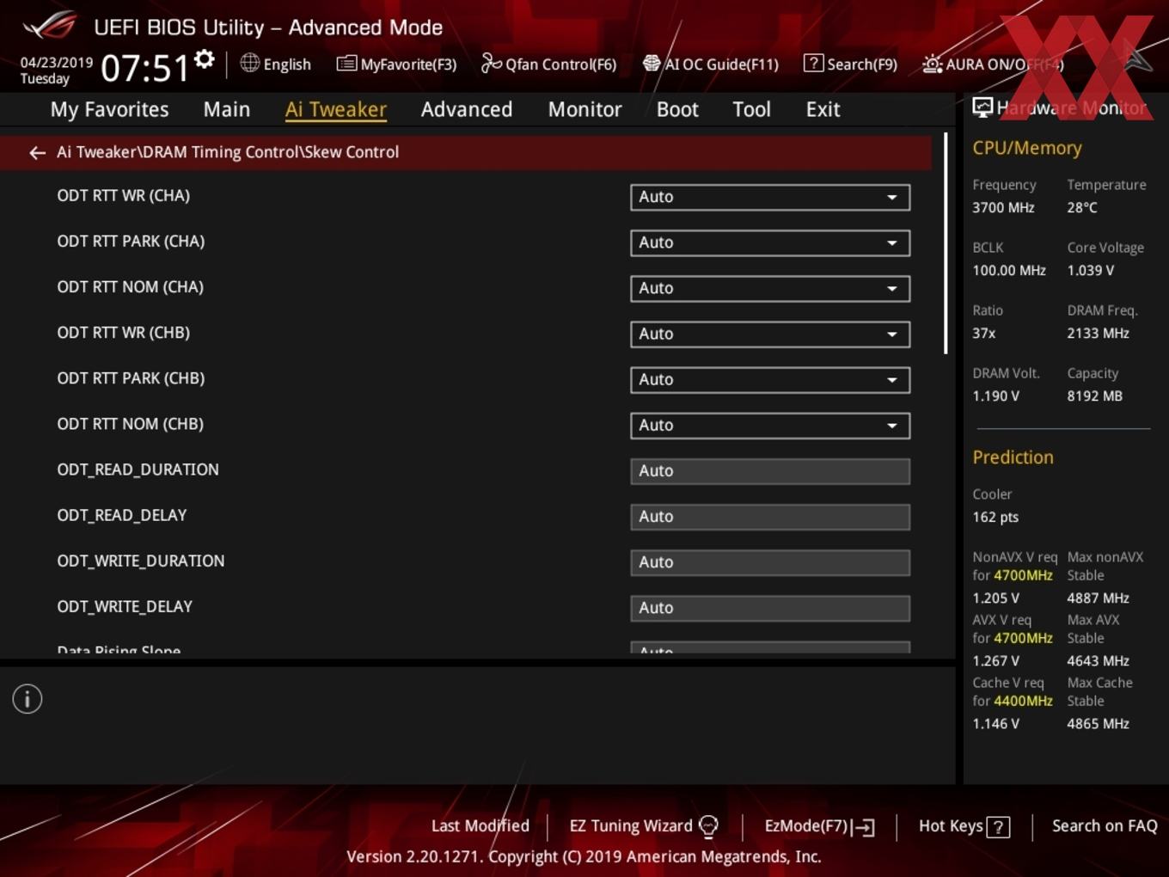Open the Boot tab
The width and height of the screenshot is (1169, 877).
[677, 109]
